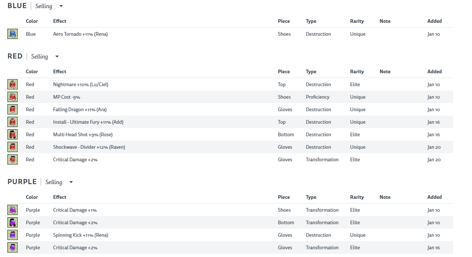The height and width of the screenshot is (257, 472).
Task: Click the red bottom icon for Multi Head Shot
Action: (x=13, y=134)
